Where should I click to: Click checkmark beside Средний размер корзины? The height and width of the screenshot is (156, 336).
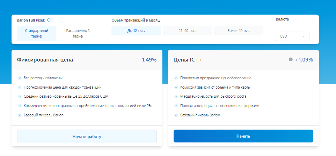pos(20,97)
